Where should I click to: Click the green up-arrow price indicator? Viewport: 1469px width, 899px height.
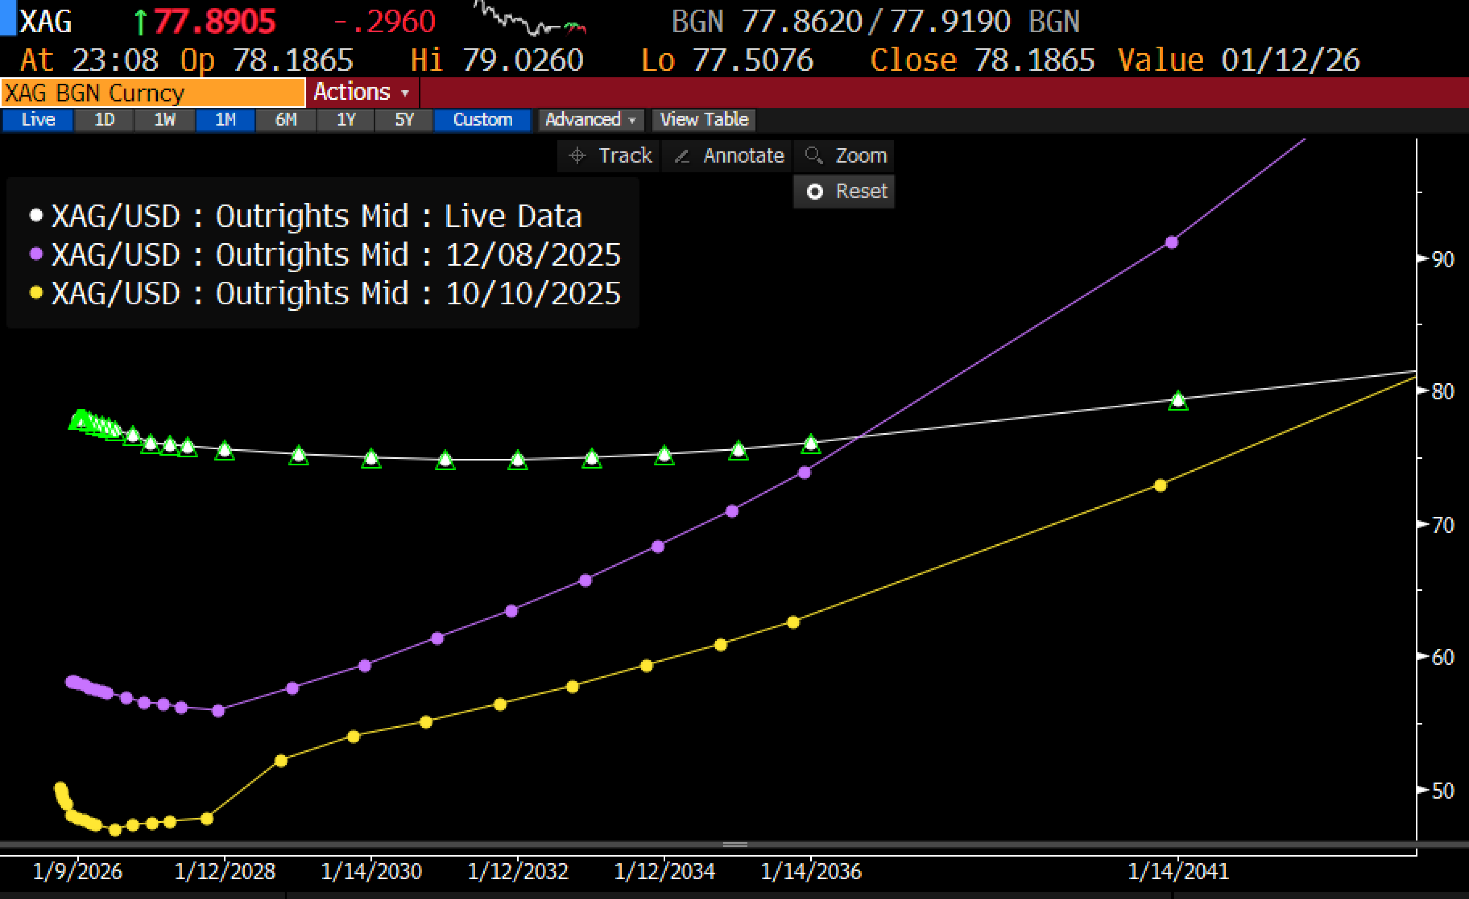(x=140, y=22)
